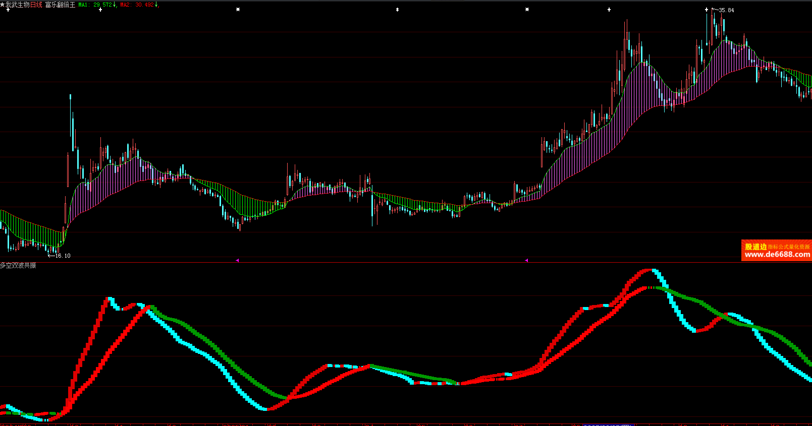Click the divider between chart and indicator panel
This screenshot has width=812, height=426.
[x=404, y=262]
